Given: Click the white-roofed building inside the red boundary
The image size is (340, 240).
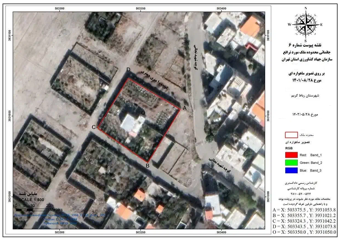Looking at the screenshot, I should pos(131,124).
